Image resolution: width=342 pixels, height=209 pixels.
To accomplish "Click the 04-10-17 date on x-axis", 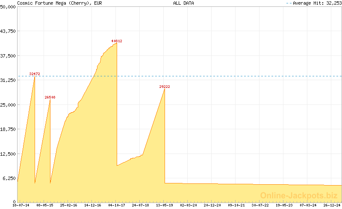I will [x=116, y=205].
